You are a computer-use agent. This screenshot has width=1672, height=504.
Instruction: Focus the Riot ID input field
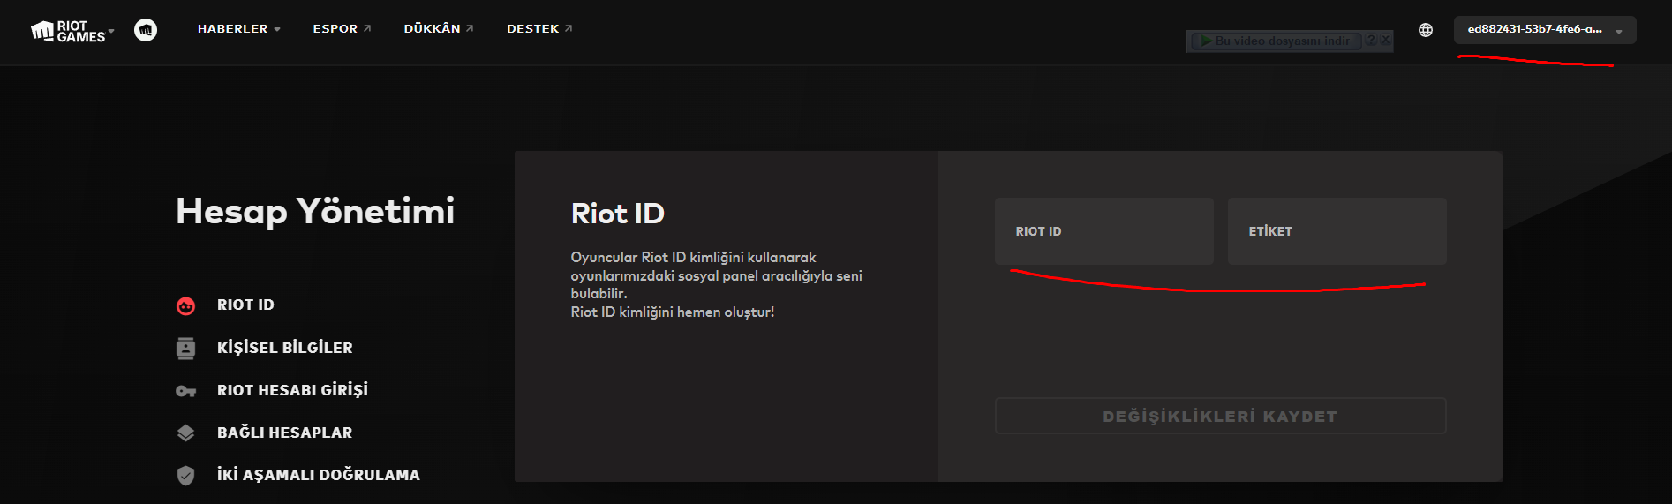[1103, 231]
